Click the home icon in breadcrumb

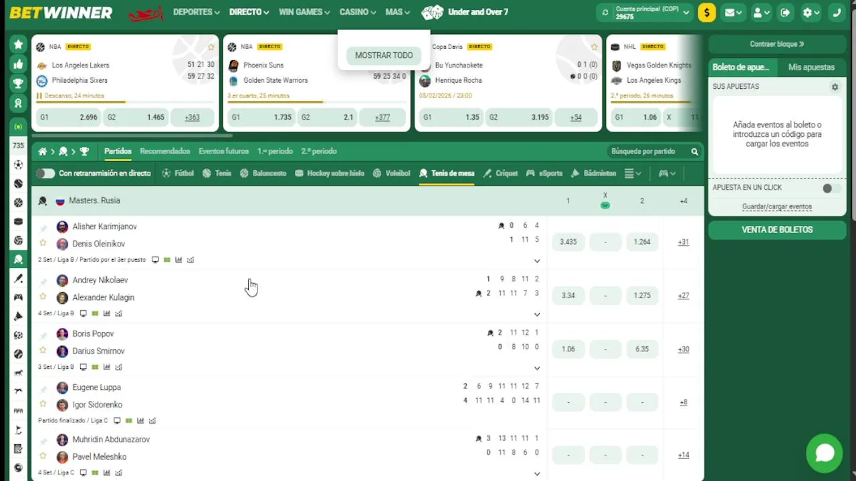(x=42, y=152)
